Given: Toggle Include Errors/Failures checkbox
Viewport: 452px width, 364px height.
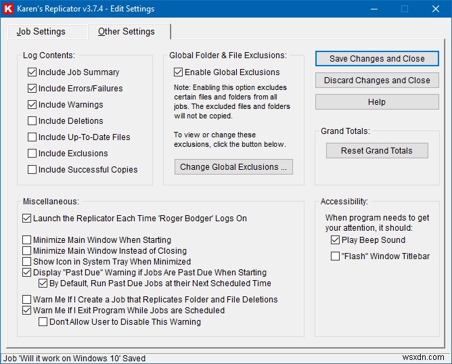Looking at the screenshot, I should pos(32,88).
